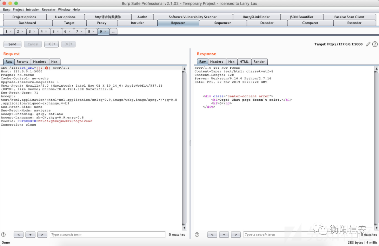The width and height of the screenshot is (379, 246).
Task: Switch to the Proxy tab
Action: 102,23
